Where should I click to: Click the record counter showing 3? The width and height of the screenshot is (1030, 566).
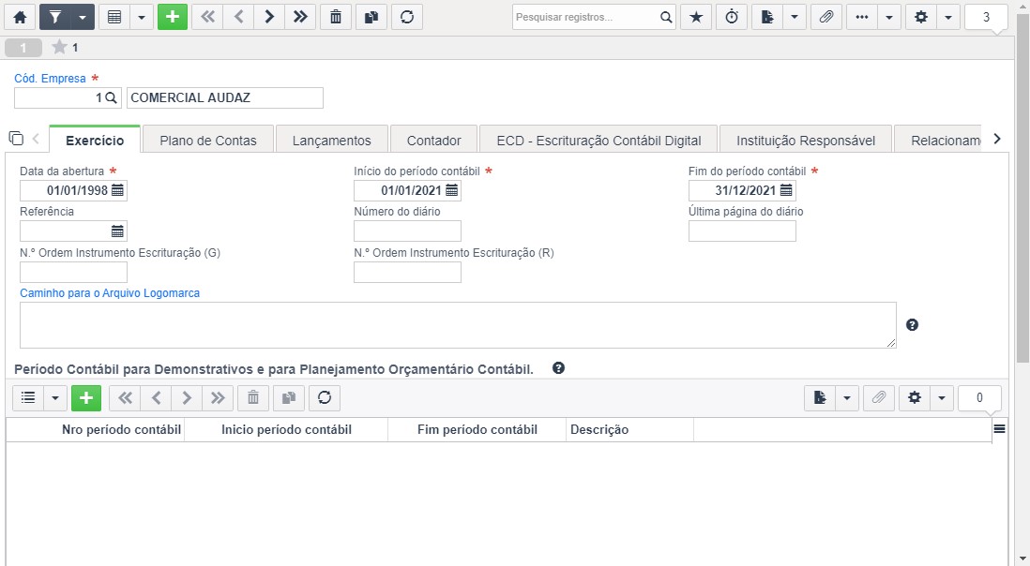[x=986, y=17]
